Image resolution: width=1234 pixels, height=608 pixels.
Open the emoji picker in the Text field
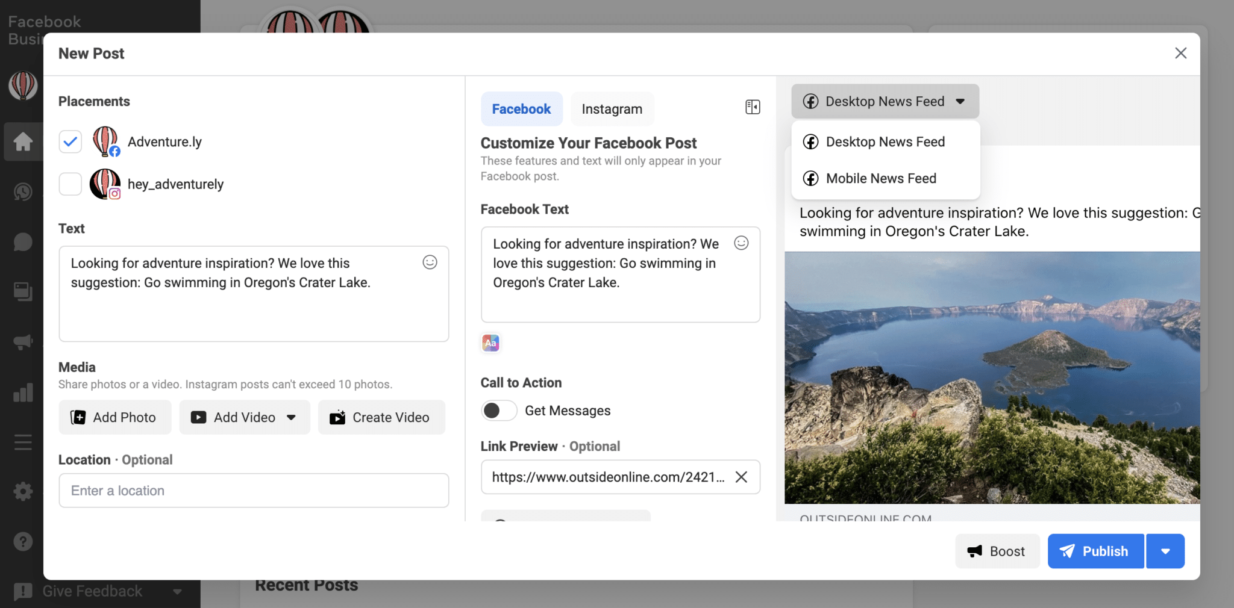[x=429, y=262]
